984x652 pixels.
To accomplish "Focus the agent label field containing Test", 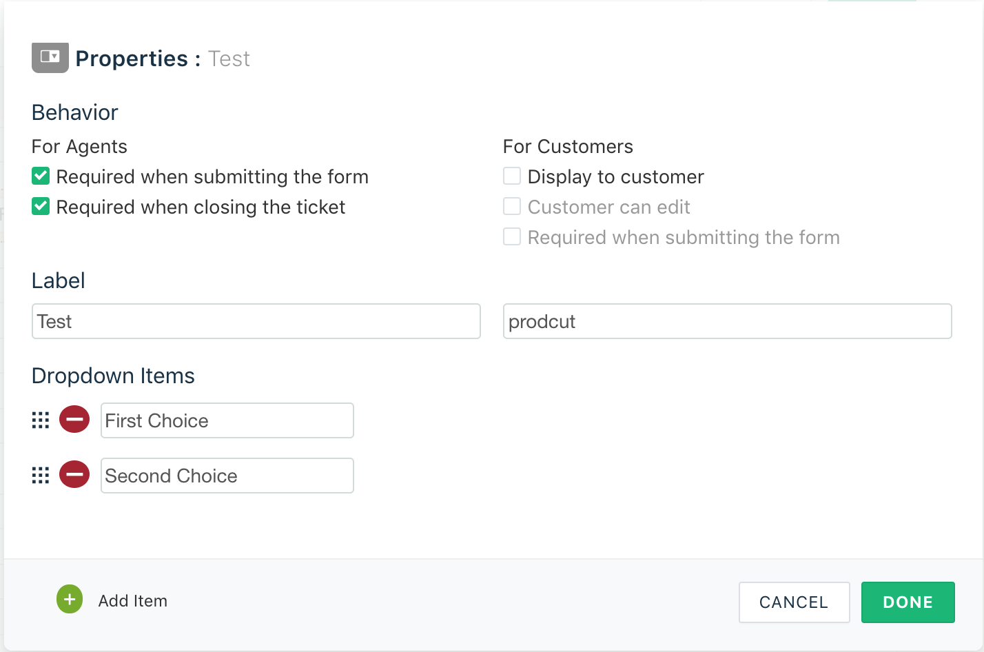I will (x=256, y=321).
